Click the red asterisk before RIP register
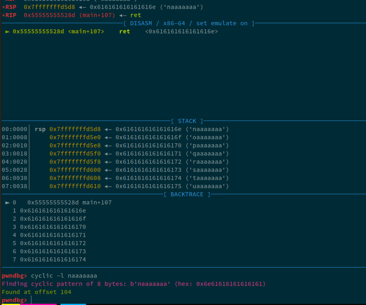This screenshot has height=305, width=366. click(3, 15)
